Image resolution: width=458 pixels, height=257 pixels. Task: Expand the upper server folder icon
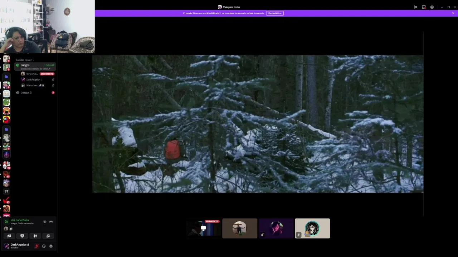point(6,76)
